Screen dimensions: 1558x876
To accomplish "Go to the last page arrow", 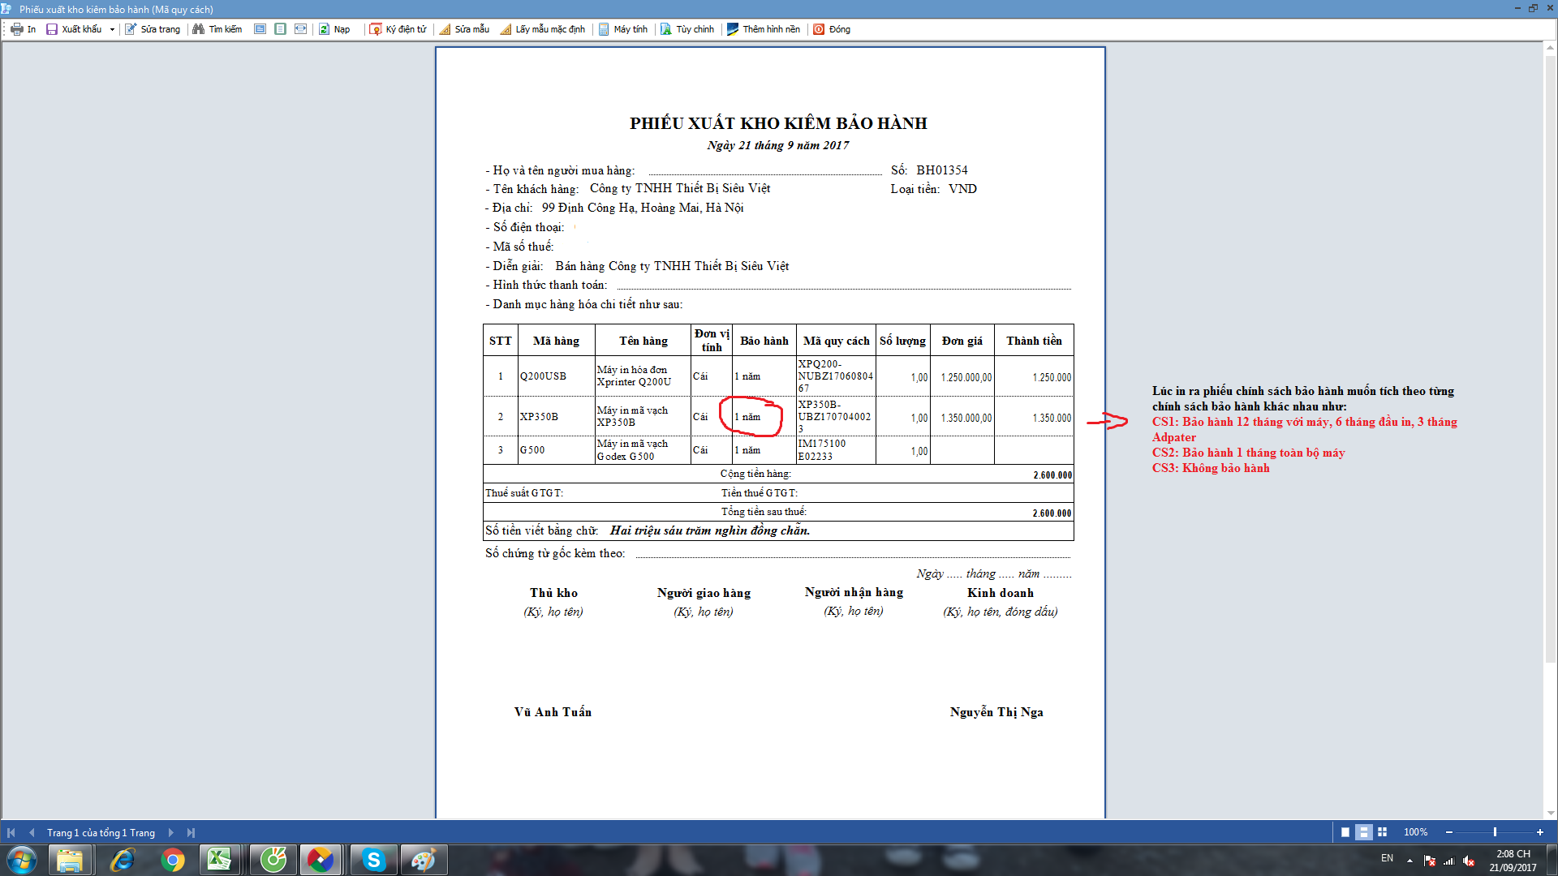I will coord(191,832).
